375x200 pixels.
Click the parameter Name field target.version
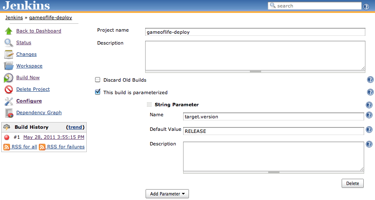(x=274, y=117)
